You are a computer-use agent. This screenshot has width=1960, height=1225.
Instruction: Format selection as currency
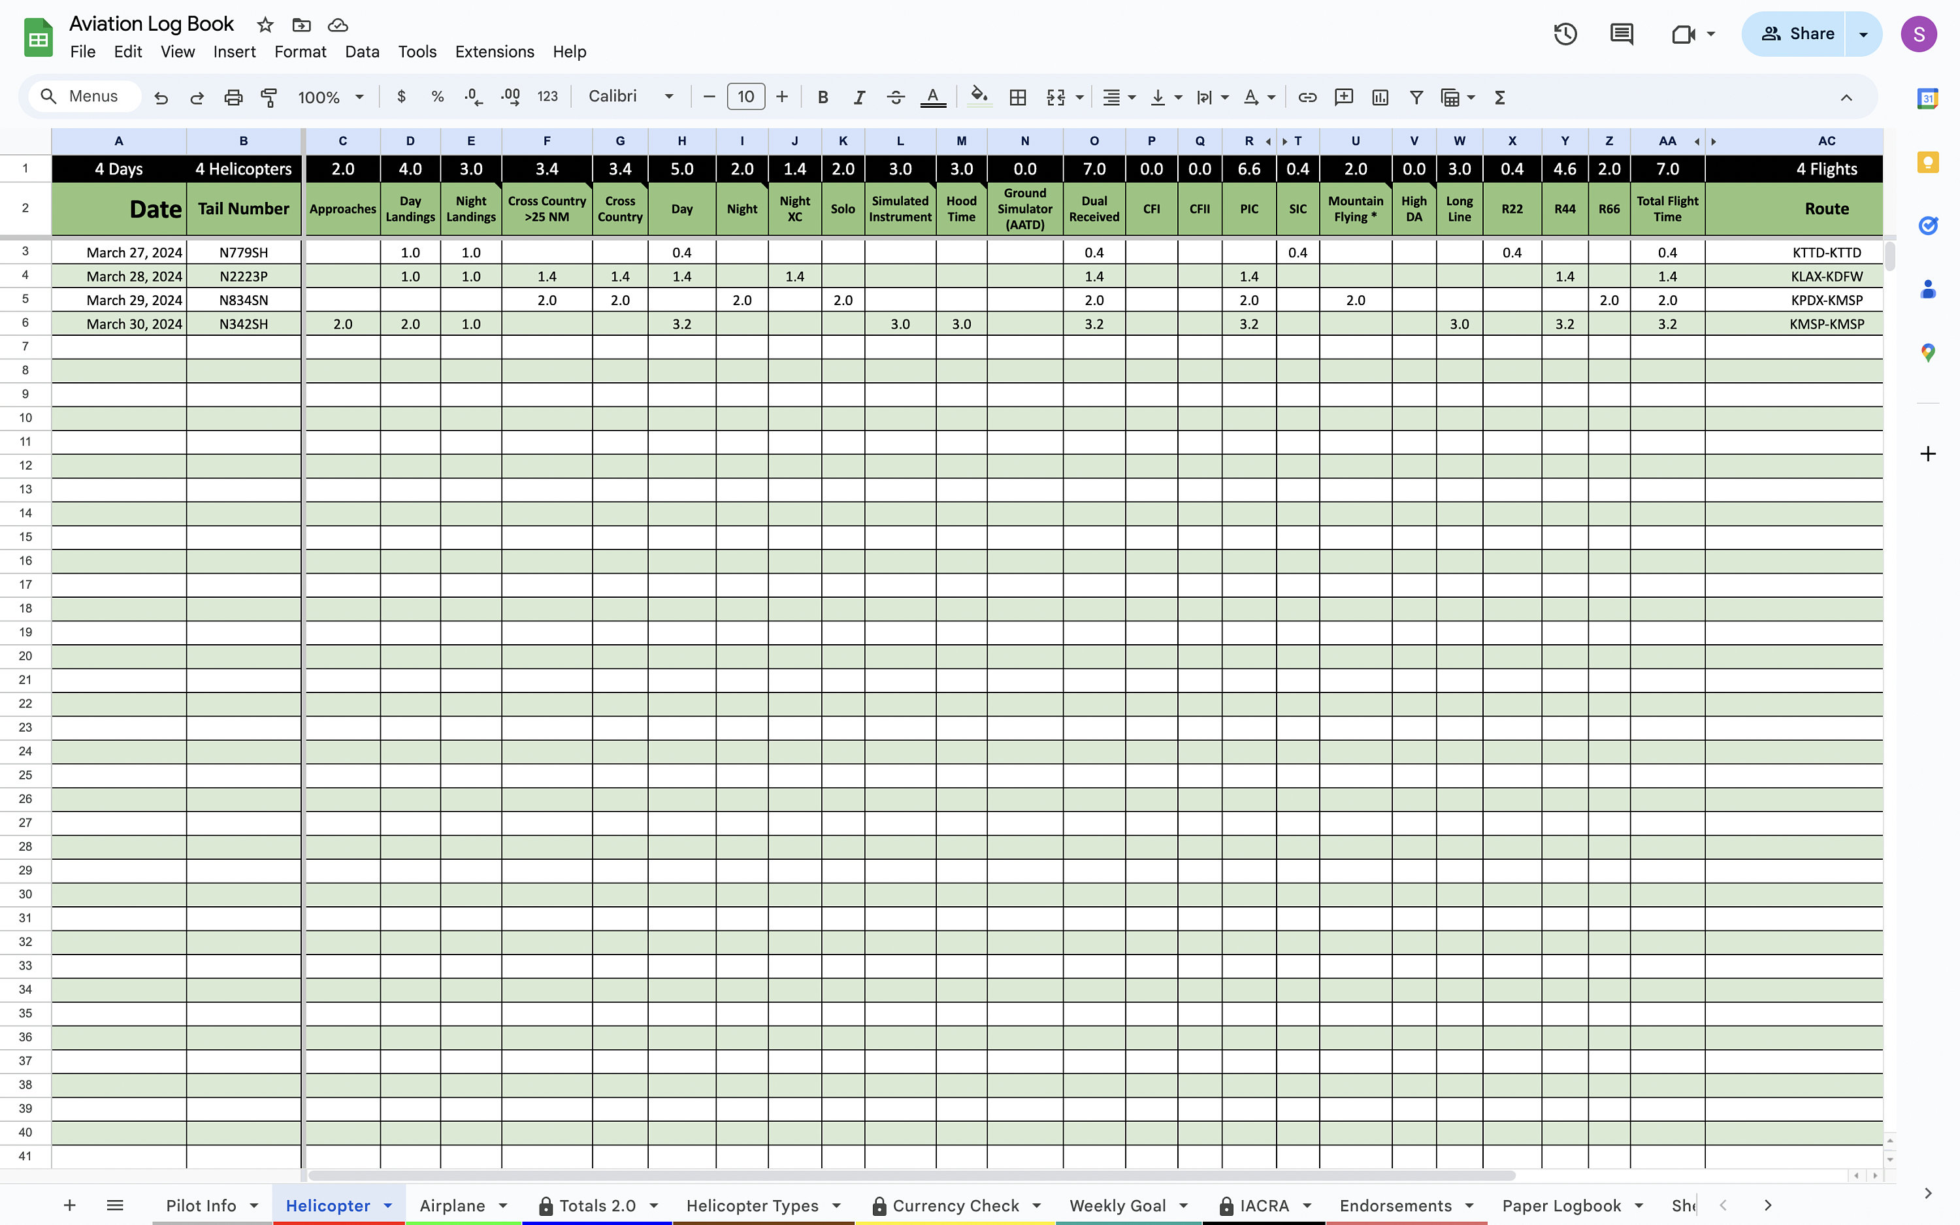(x=402, y=97)
